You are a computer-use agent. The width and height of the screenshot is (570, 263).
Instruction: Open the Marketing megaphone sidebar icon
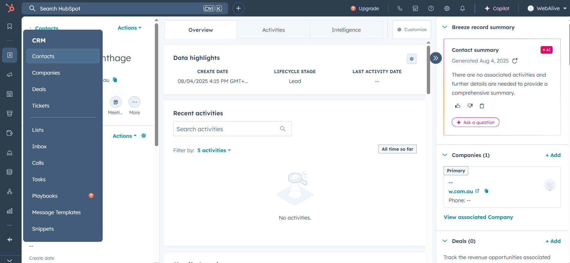(10, 75)
